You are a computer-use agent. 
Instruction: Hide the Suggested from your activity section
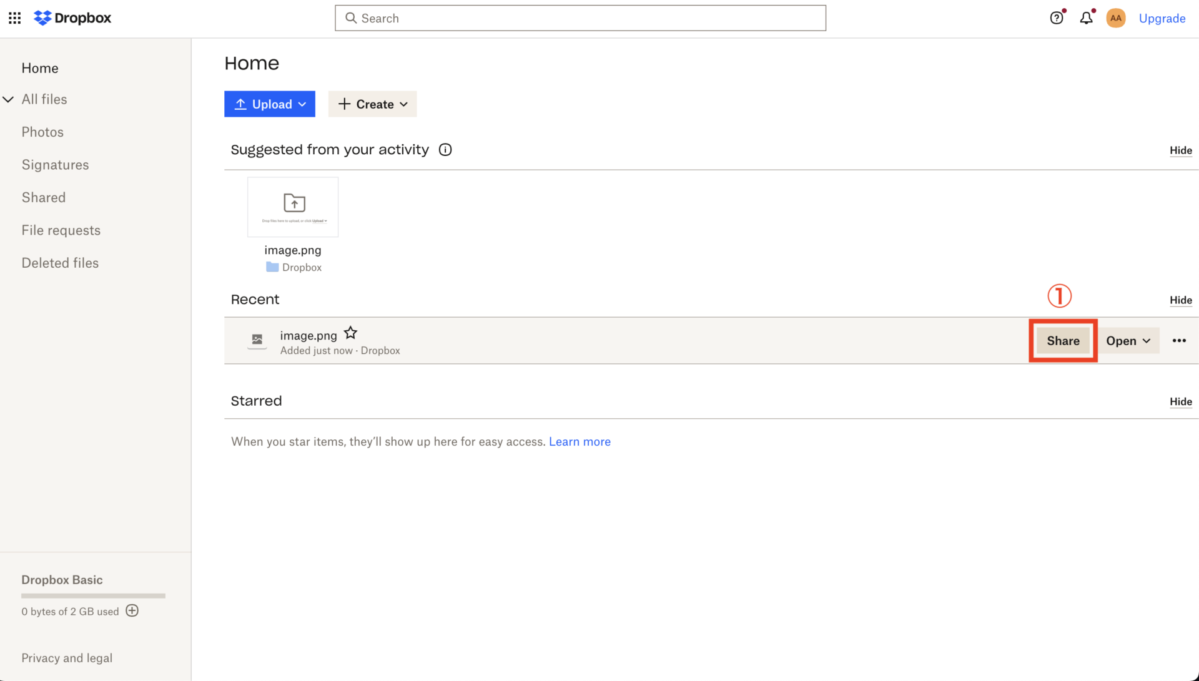click(1180, 150)
